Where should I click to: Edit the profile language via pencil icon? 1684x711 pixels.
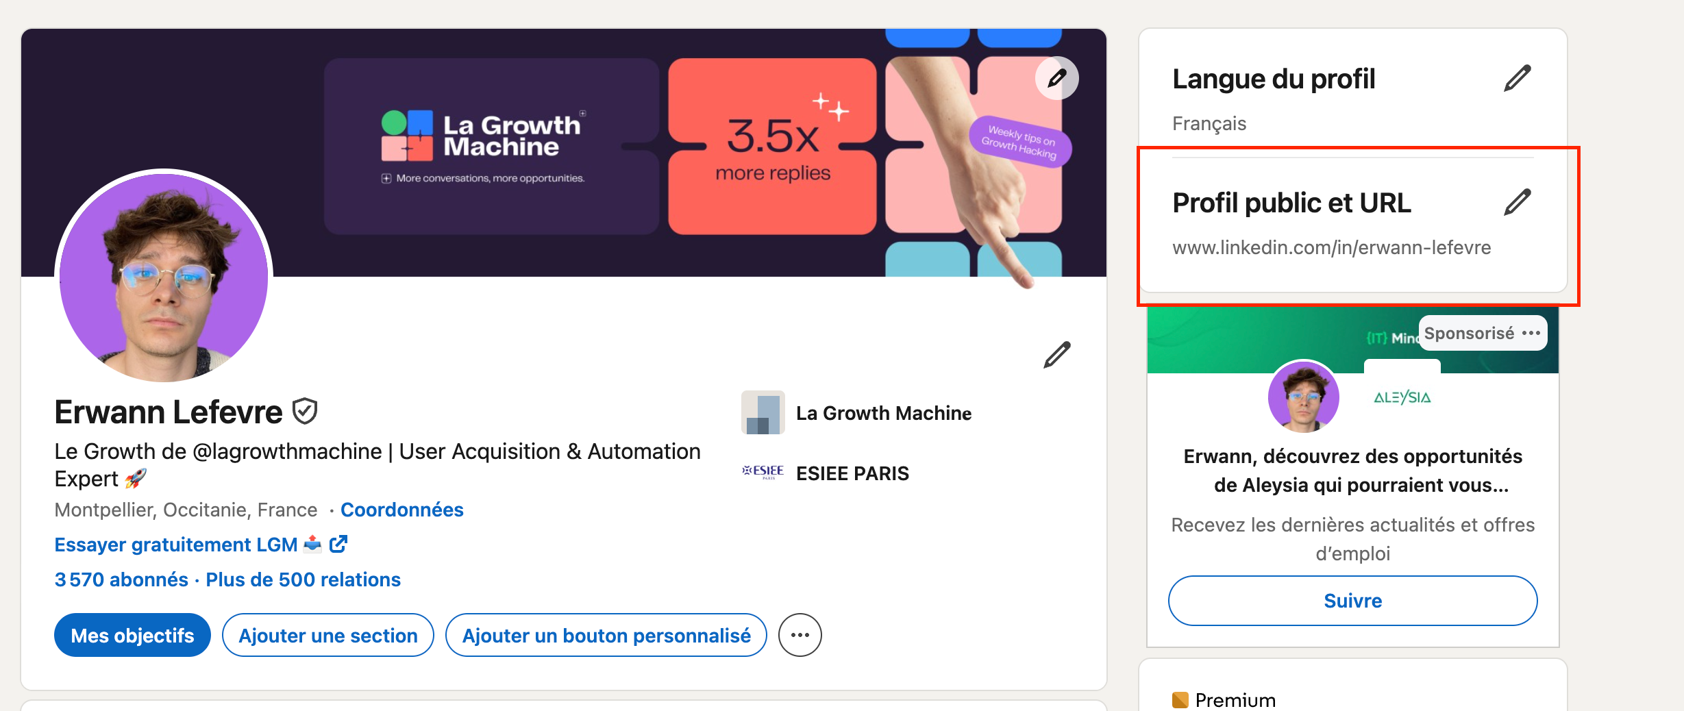[1518, 78]
